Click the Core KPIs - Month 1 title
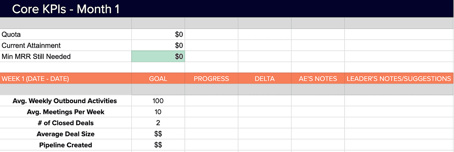Screen dimensions: 454x152 66,9
